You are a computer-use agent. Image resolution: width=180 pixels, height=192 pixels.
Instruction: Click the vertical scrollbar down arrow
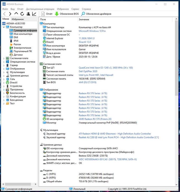click(176, 185)
